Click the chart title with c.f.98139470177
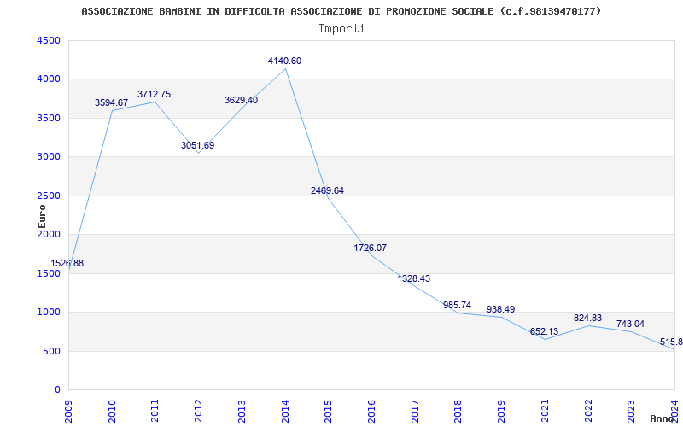The height and width of the screenshot is (427, 683). (341, 11)
